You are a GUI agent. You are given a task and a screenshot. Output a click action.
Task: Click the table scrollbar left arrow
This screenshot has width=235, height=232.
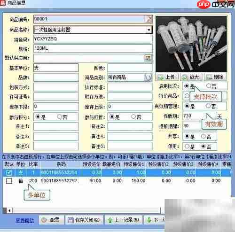click(9, 210)
